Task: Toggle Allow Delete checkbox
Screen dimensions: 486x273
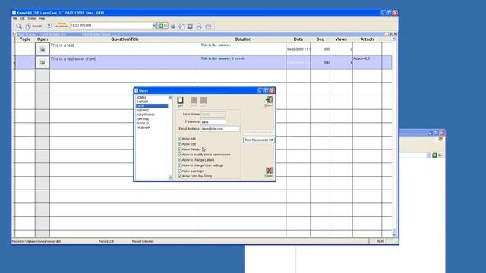Action: [x=180, y=149]
